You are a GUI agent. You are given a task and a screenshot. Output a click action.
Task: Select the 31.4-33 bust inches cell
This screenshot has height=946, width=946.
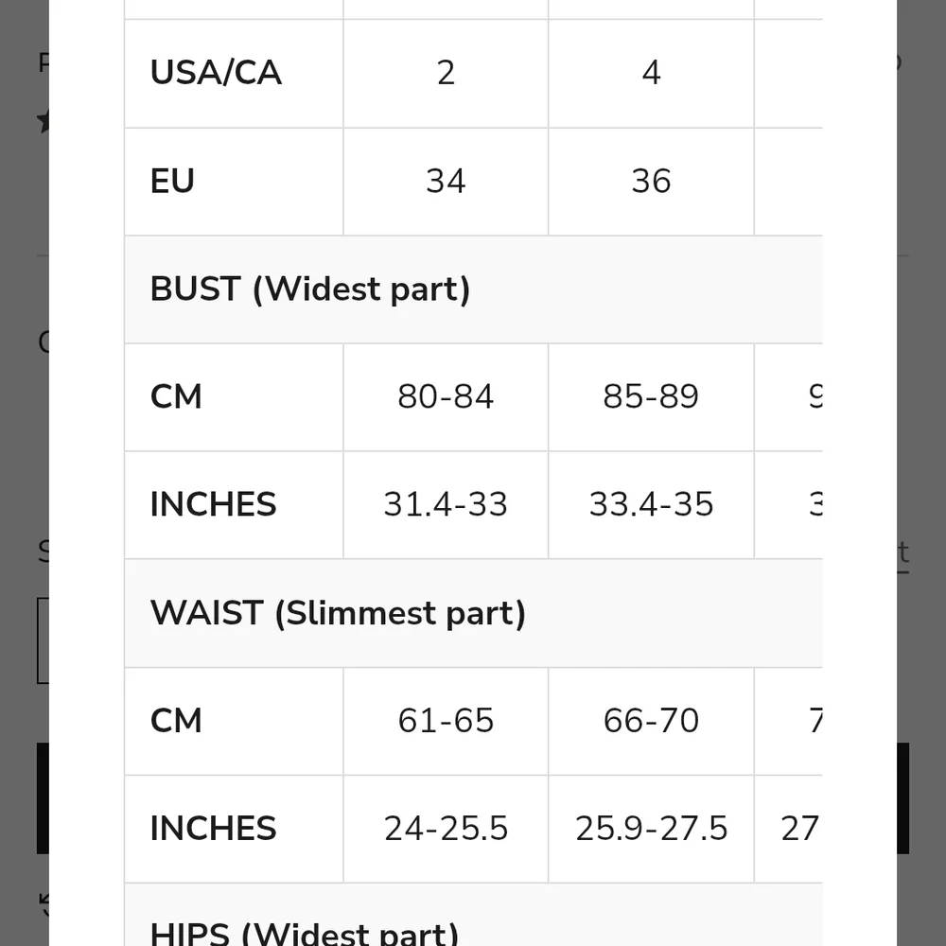pyautogui.click(x=446, y=504)
